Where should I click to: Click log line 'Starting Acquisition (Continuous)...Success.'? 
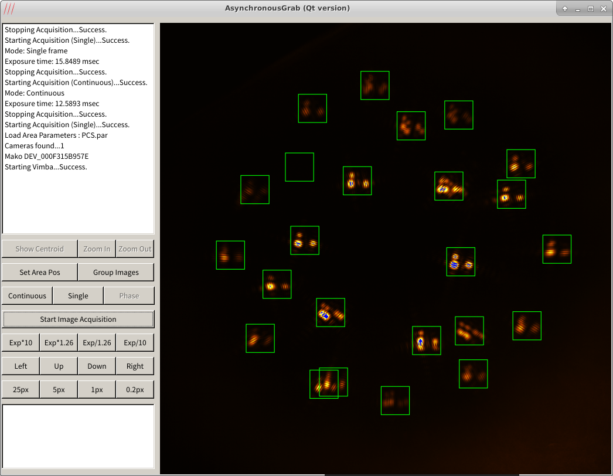(x=76, y=83)
